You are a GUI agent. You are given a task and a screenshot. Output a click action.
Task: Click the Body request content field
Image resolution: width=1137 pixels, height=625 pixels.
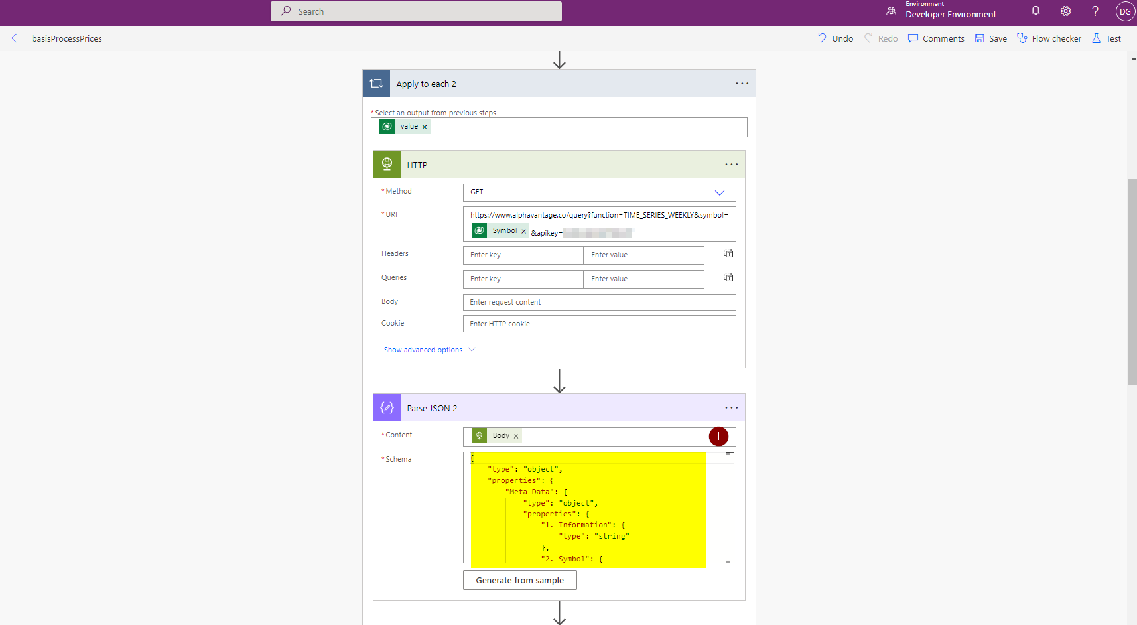pyautogui.click(x=598, y=302)
